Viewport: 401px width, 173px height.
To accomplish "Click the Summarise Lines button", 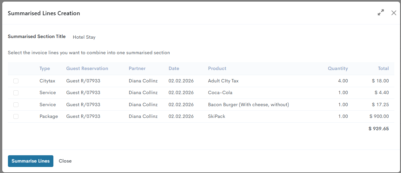I will [x=31, y=161].
